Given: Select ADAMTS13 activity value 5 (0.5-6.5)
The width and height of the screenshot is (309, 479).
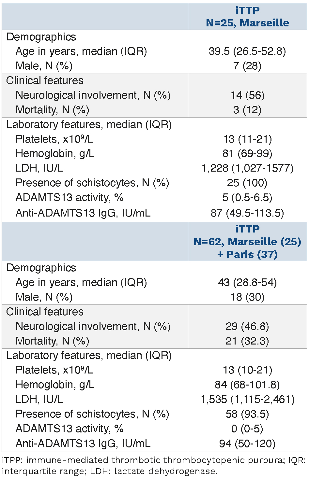Looking at the screenshot, I should [x=247, y=197].
